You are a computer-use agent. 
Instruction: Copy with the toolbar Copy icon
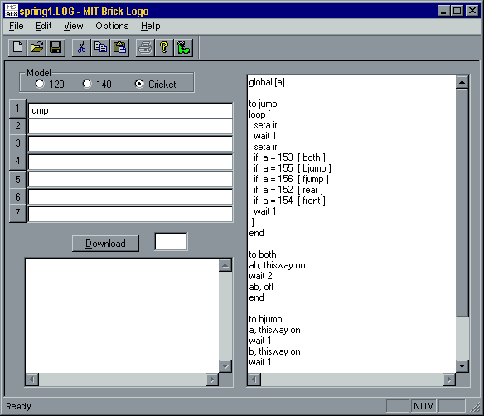pos(100,47)
